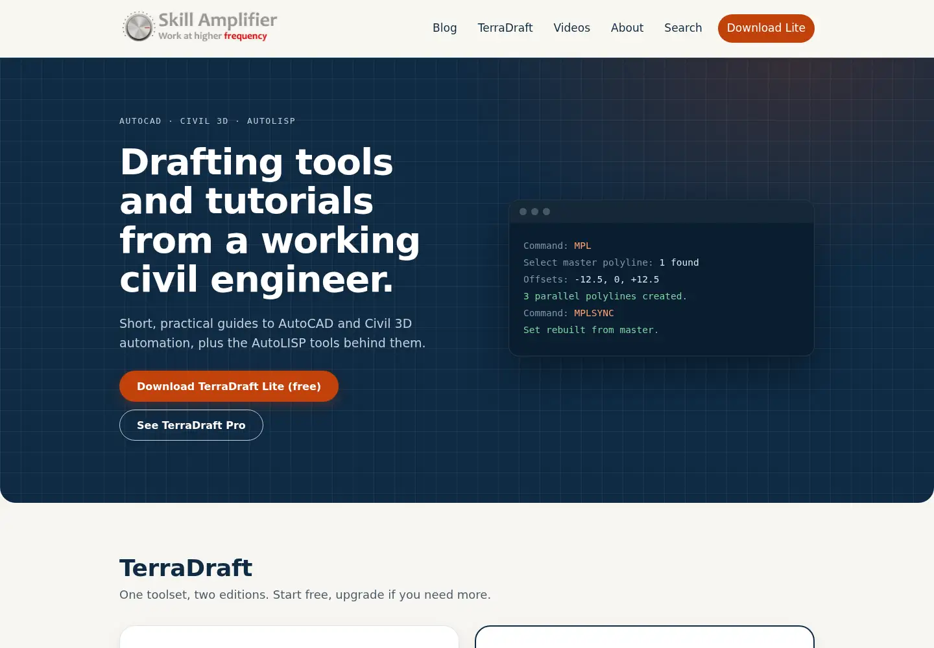The width and height of the screenshot is (934, 648).
Task: Click 'Select master polyline: 1 found' line
Action: 611,262
